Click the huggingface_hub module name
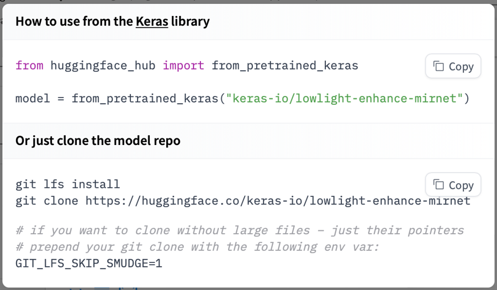The width and height of the screenshot is (497, 290). click(x=102, y=66)
